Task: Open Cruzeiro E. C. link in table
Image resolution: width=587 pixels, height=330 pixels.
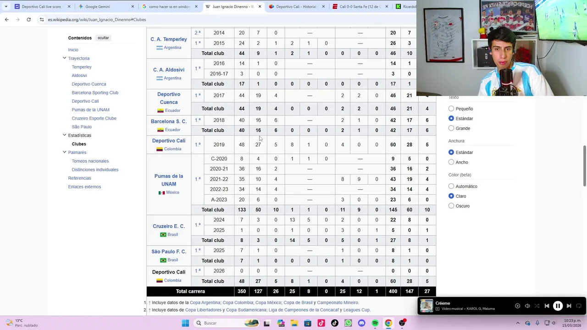Action: click(x=169, y=226)
